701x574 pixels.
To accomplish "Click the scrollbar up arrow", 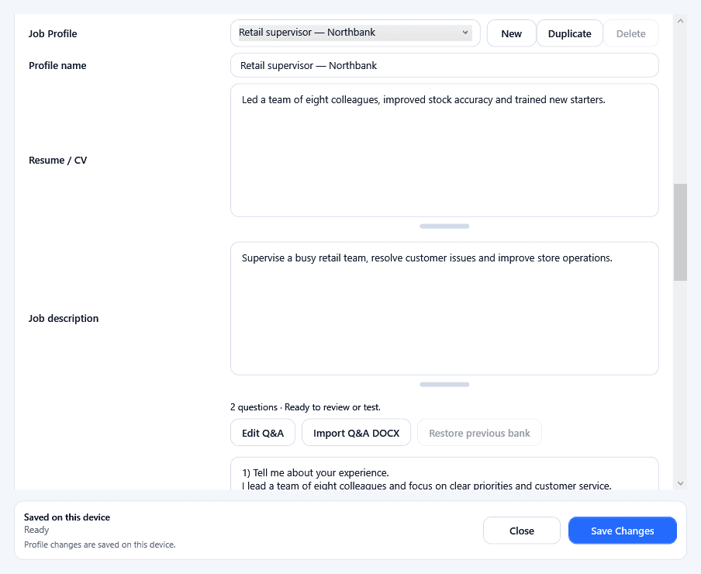I will coord(680,21).
